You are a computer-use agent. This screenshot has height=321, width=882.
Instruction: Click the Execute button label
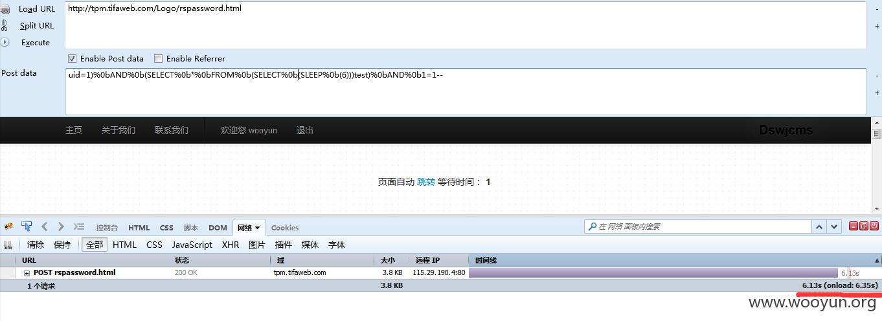coord(36,43)
